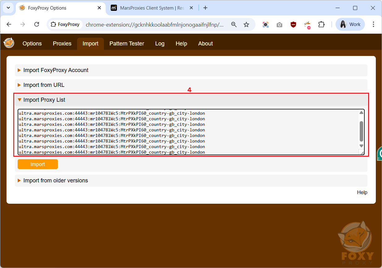Screen dimensions: 382x268
Task: Expand Import from older versions section
Action: coord(55,181)
